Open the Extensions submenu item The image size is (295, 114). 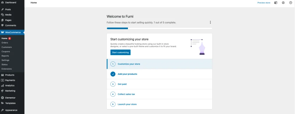(7, 69)
